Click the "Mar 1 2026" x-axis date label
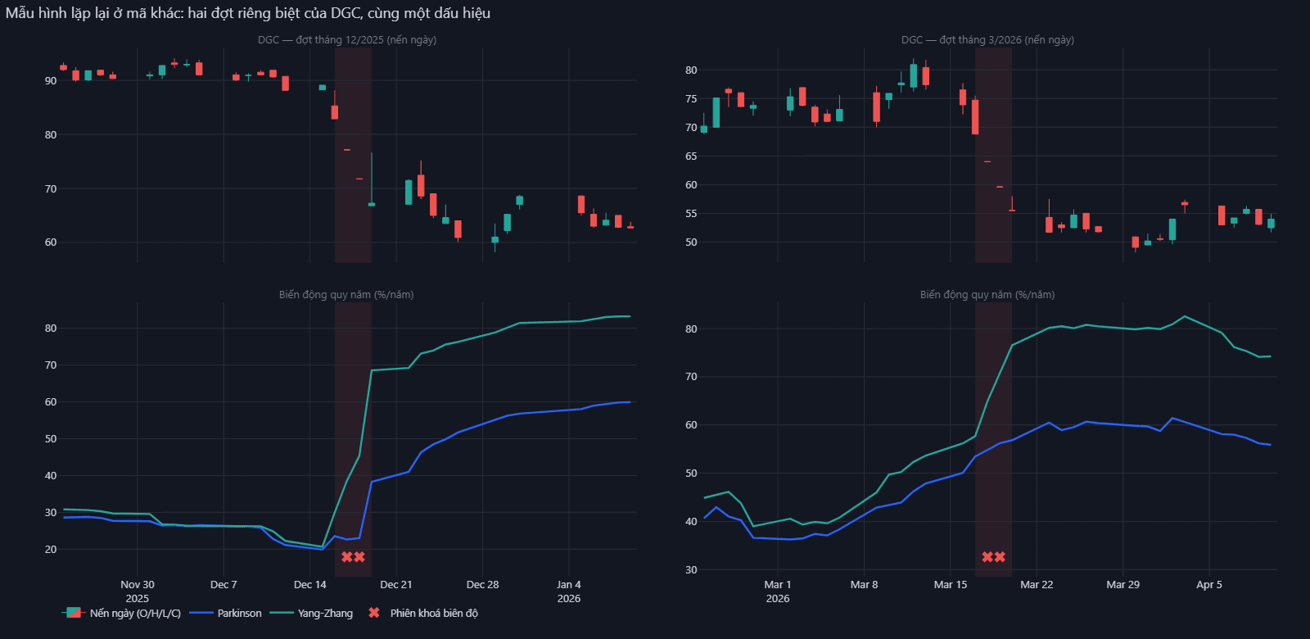Viewport: 1310px width, 639px height. pyautogui.click(x=778, y=591)
